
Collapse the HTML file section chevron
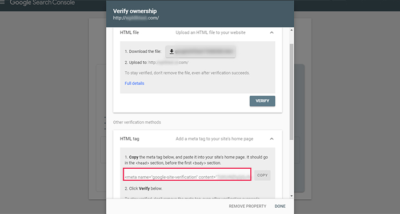[x=271, y=33]
